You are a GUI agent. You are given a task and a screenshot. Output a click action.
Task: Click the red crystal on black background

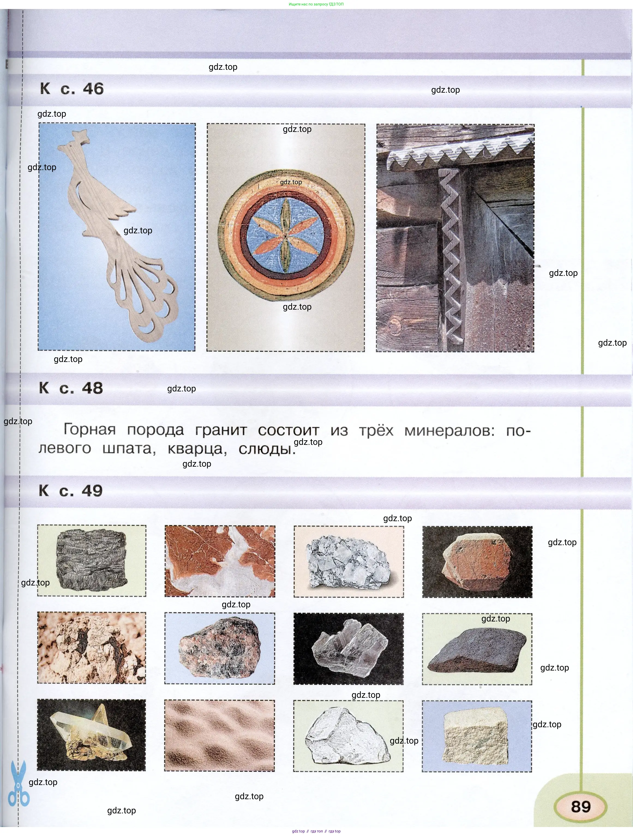[477, 562]
